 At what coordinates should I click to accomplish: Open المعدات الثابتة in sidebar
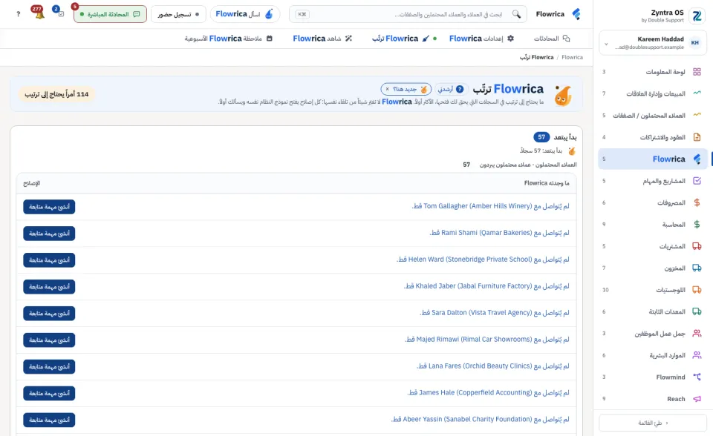[x=653, y=311]
